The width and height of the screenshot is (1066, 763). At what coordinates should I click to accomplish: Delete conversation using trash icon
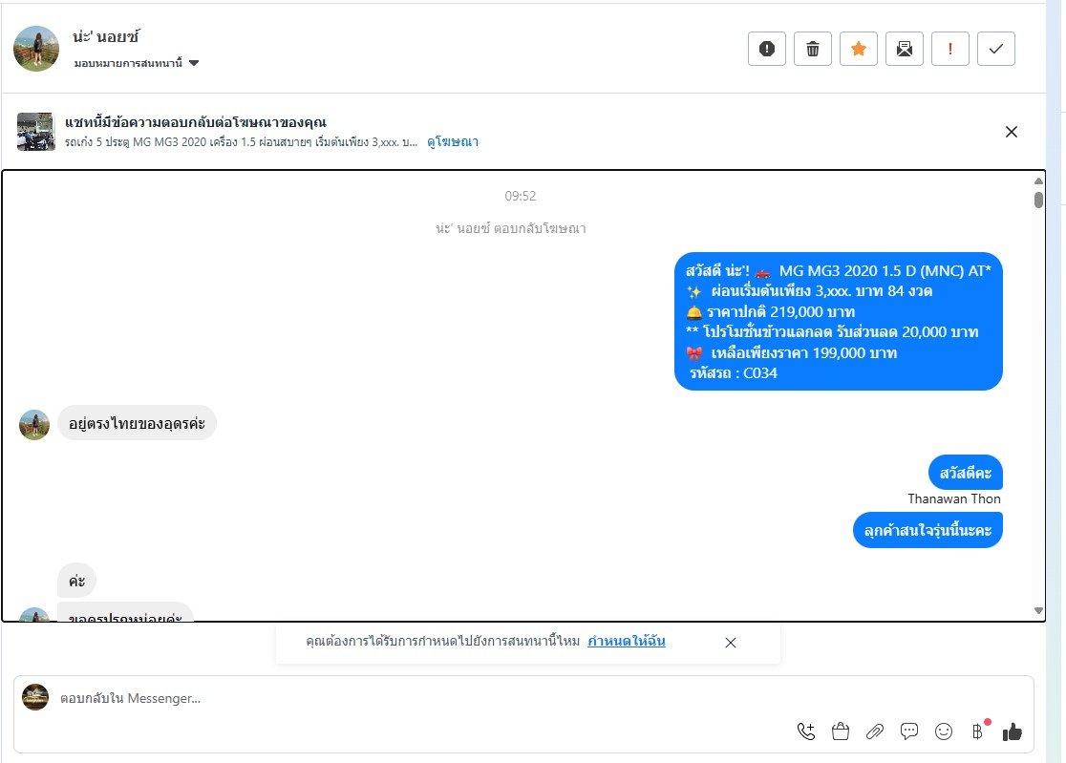coord(813,49)
